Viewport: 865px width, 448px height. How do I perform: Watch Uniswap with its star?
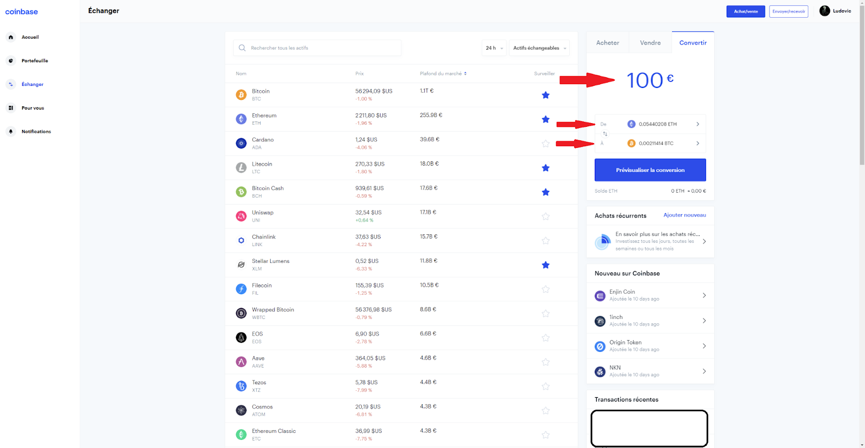pyautogui.click(x=545, y=216)
